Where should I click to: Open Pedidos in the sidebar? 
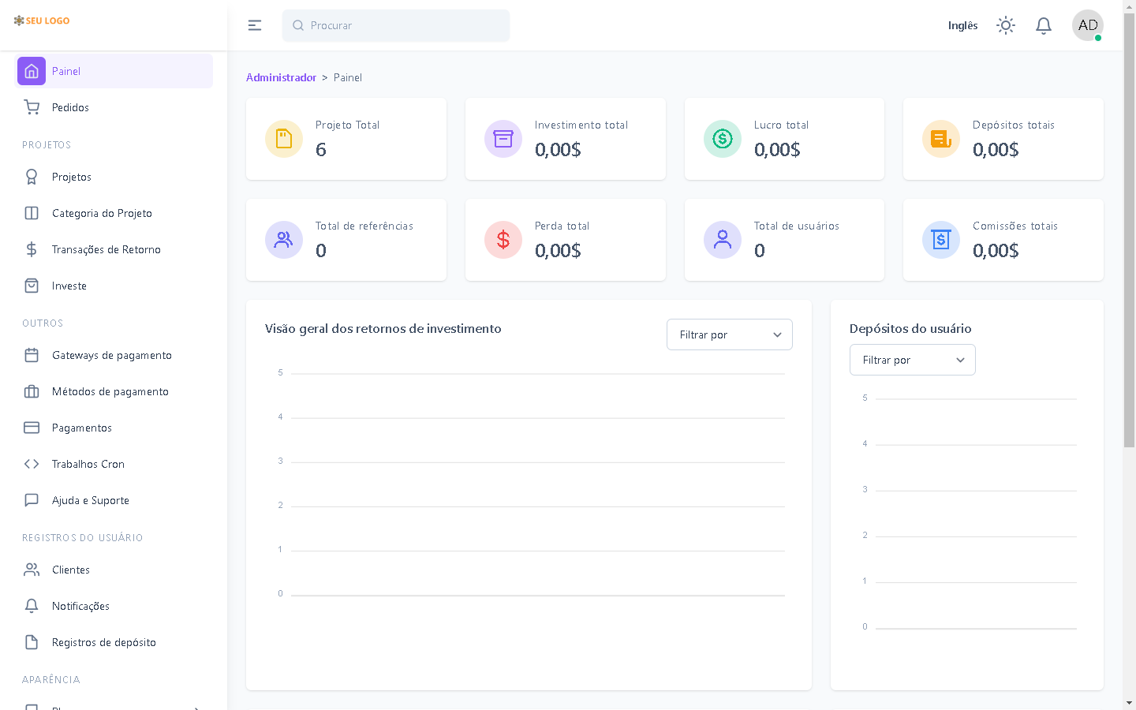pos(70,107)
